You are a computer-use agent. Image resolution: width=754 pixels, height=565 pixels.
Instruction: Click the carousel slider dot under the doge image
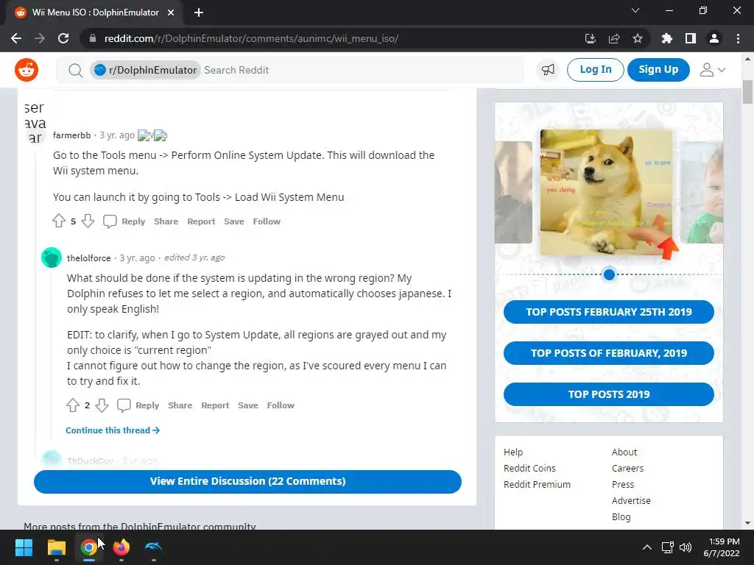[609, 274]
